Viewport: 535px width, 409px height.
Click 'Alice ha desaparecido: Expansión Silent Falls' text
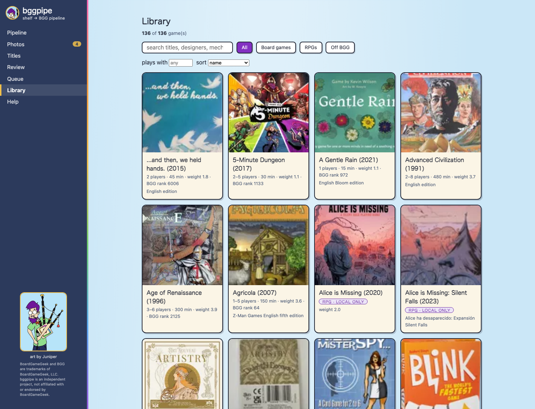coord(440,321)
